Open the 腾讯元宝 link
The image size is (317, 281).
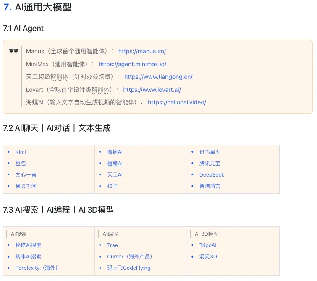(x=210, y=164)
